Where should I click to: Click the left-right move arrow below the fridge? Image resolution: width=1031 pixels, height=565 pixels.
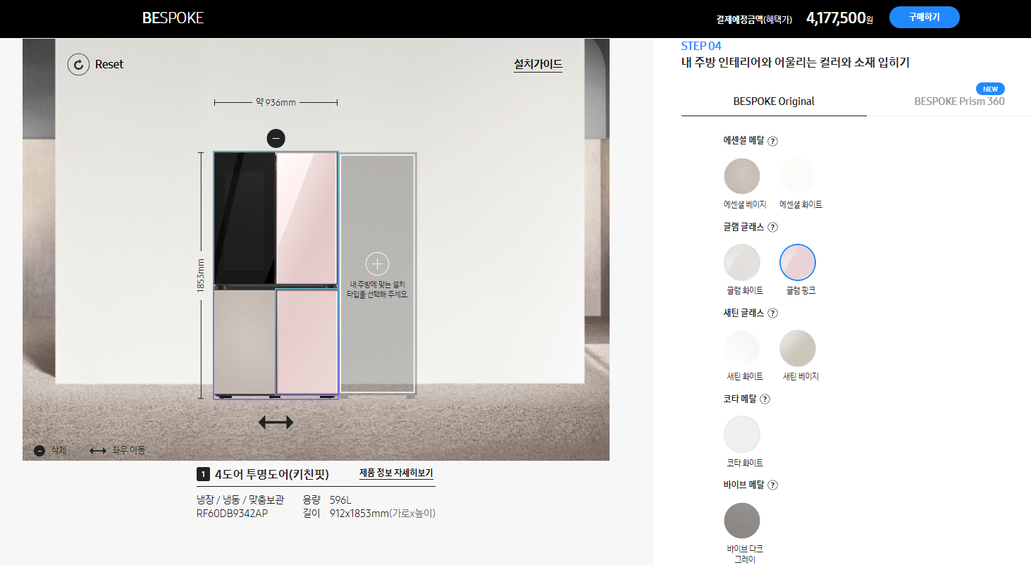(276, 423)
